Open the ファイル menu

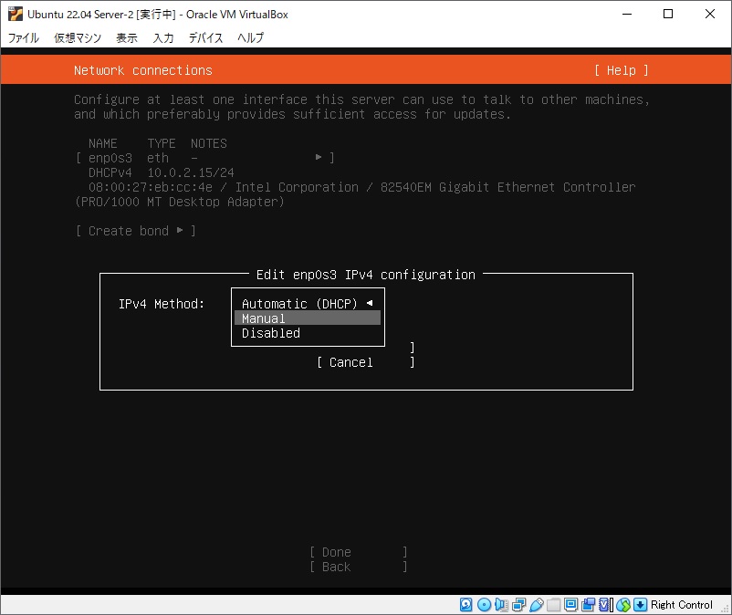[24, 37]
